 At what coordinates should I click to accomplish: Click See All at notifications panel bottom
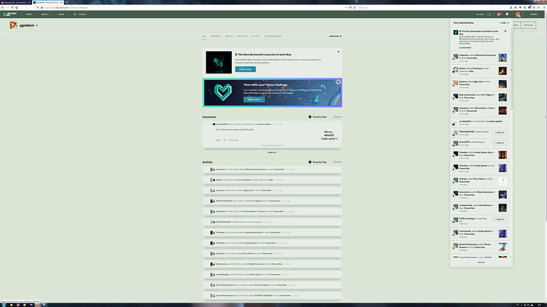click(x=481, y=263)
